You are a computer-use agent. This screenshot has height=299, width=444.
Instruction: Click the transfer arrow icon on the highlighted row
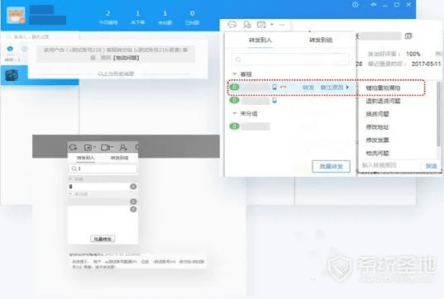[x=283, y=88]
